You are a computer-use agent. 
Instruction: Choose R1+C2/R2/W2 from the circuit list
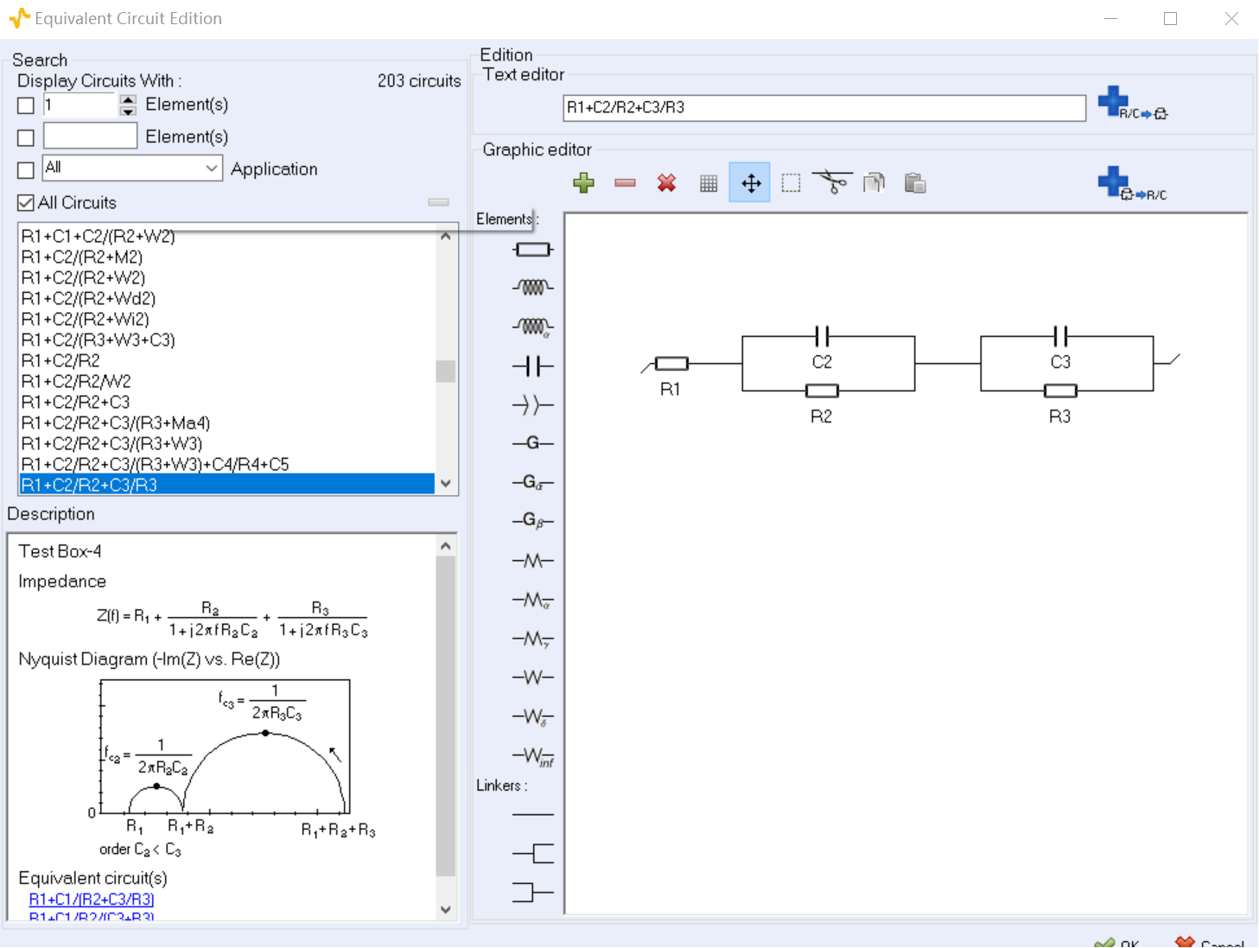[x=76, y=381]
